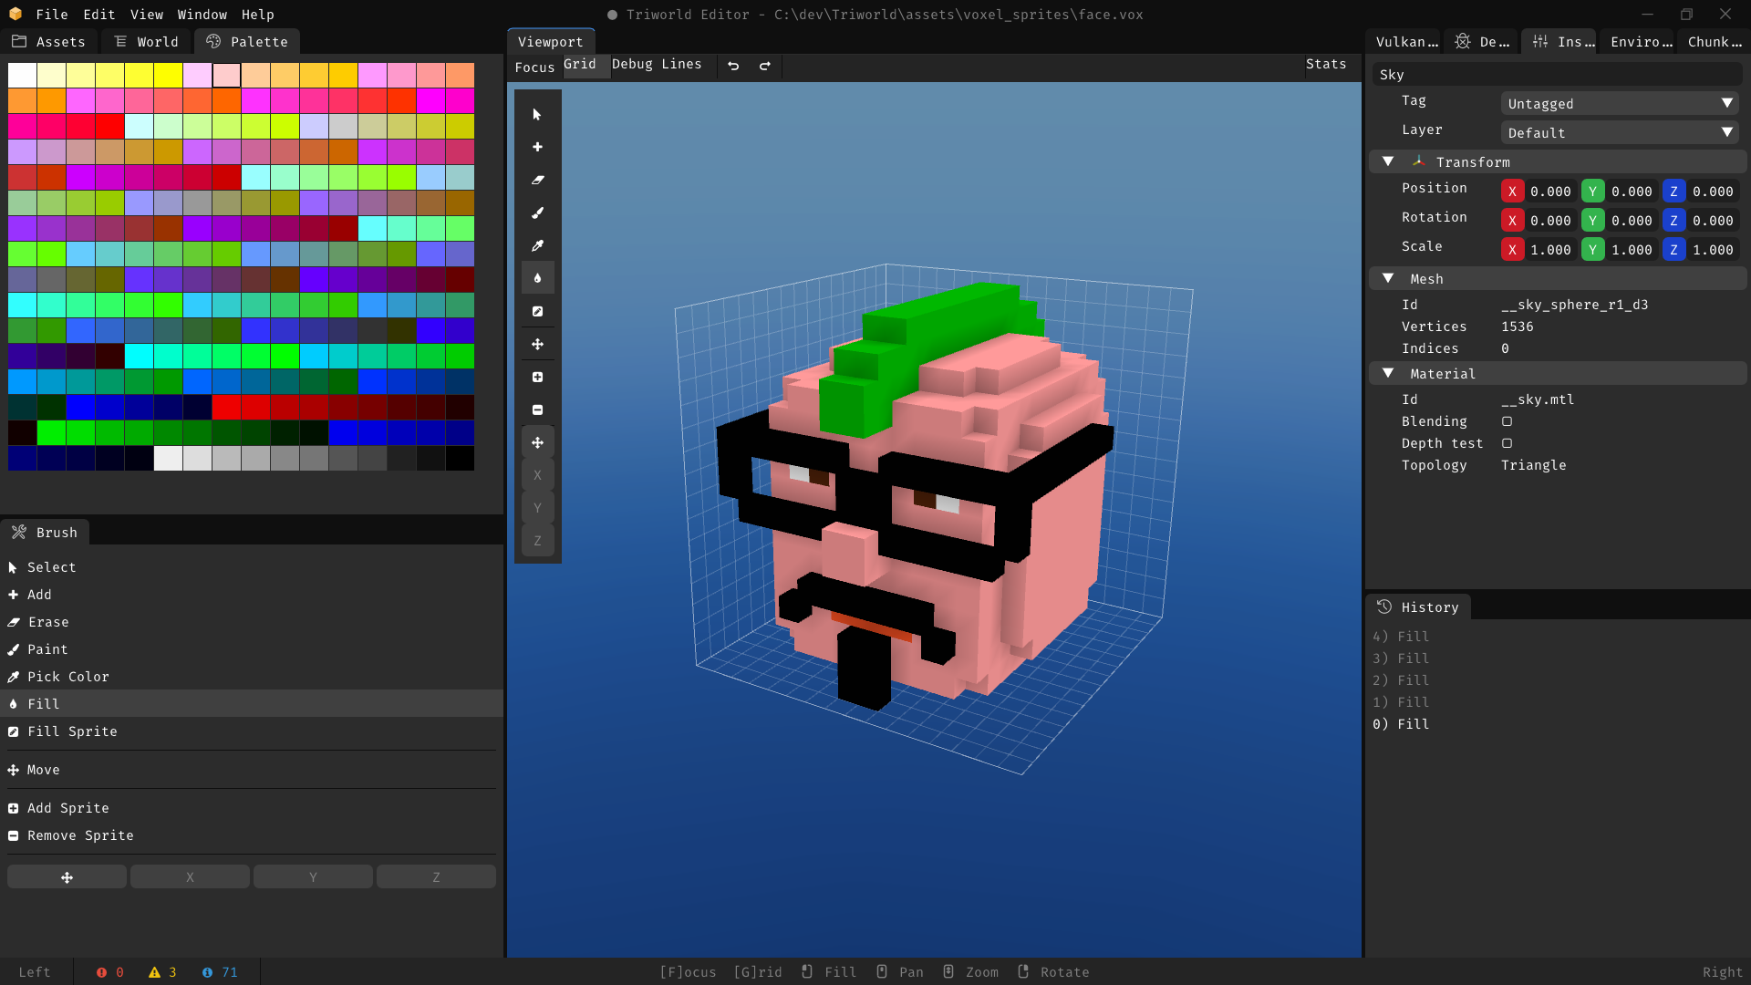Viewport: 1751px width, 985px height.
Task: Toggle the Grid viewport option
Action: 580,65
